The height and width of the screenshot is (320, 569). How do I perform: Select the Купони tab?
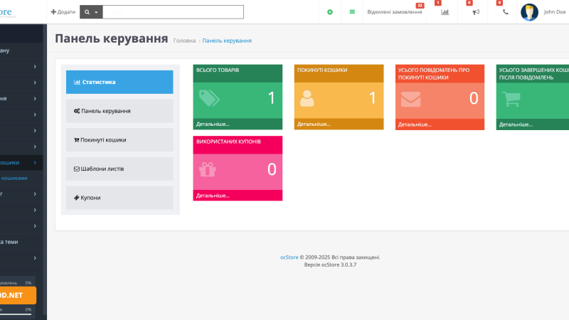(x=119, y=198)
